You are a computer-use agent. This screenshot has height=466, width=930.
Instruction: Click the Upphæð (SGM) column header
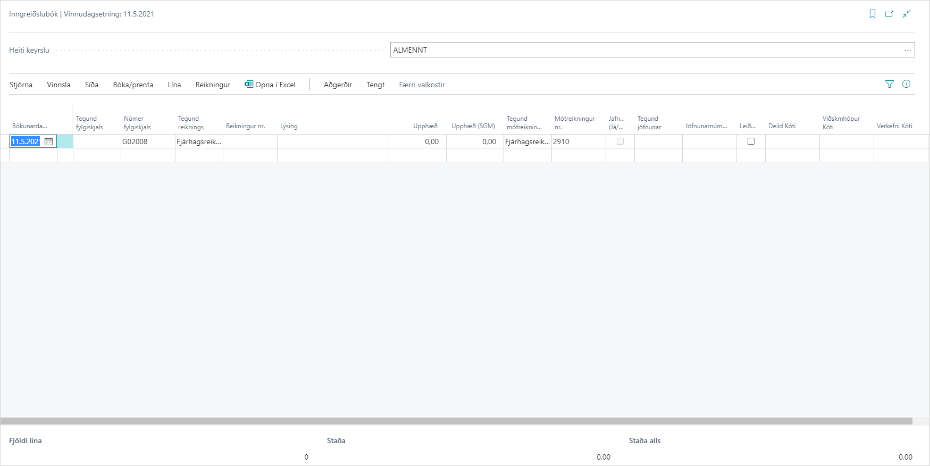473,126
